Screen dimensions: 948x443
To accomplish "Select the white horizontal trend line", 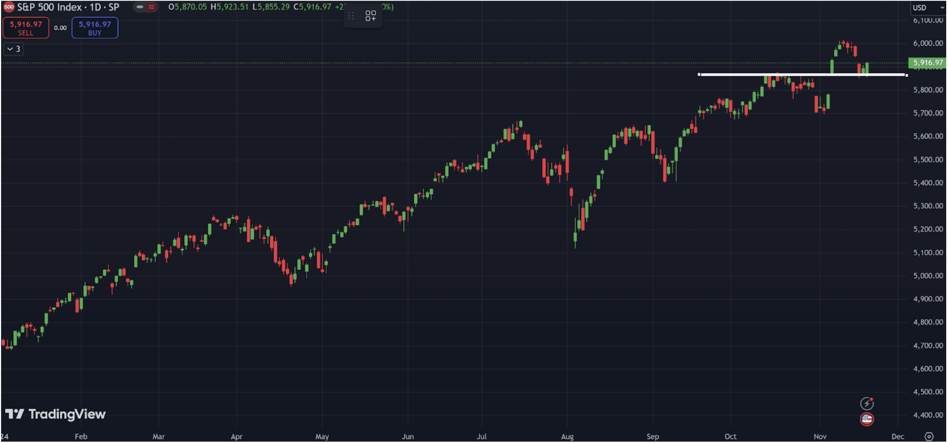I will click(x=736, y=75).
